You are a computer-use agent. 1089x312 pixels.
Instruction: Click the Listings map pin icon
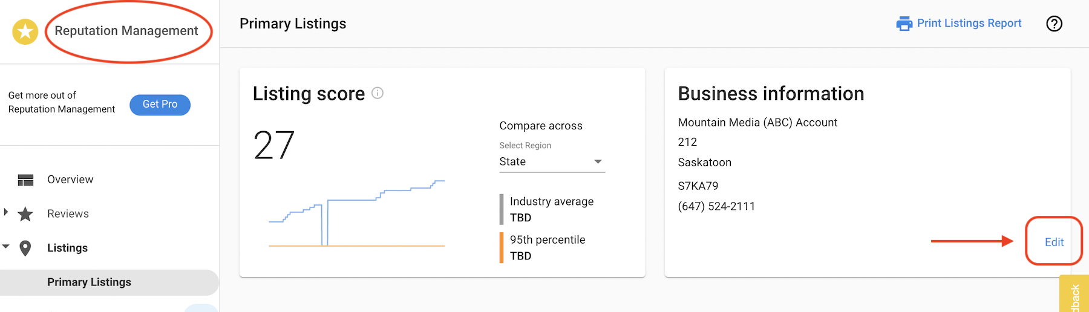coord(25,248)
